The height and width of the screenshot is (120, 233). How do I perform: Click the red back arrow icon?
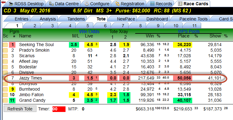pos(3,2)
